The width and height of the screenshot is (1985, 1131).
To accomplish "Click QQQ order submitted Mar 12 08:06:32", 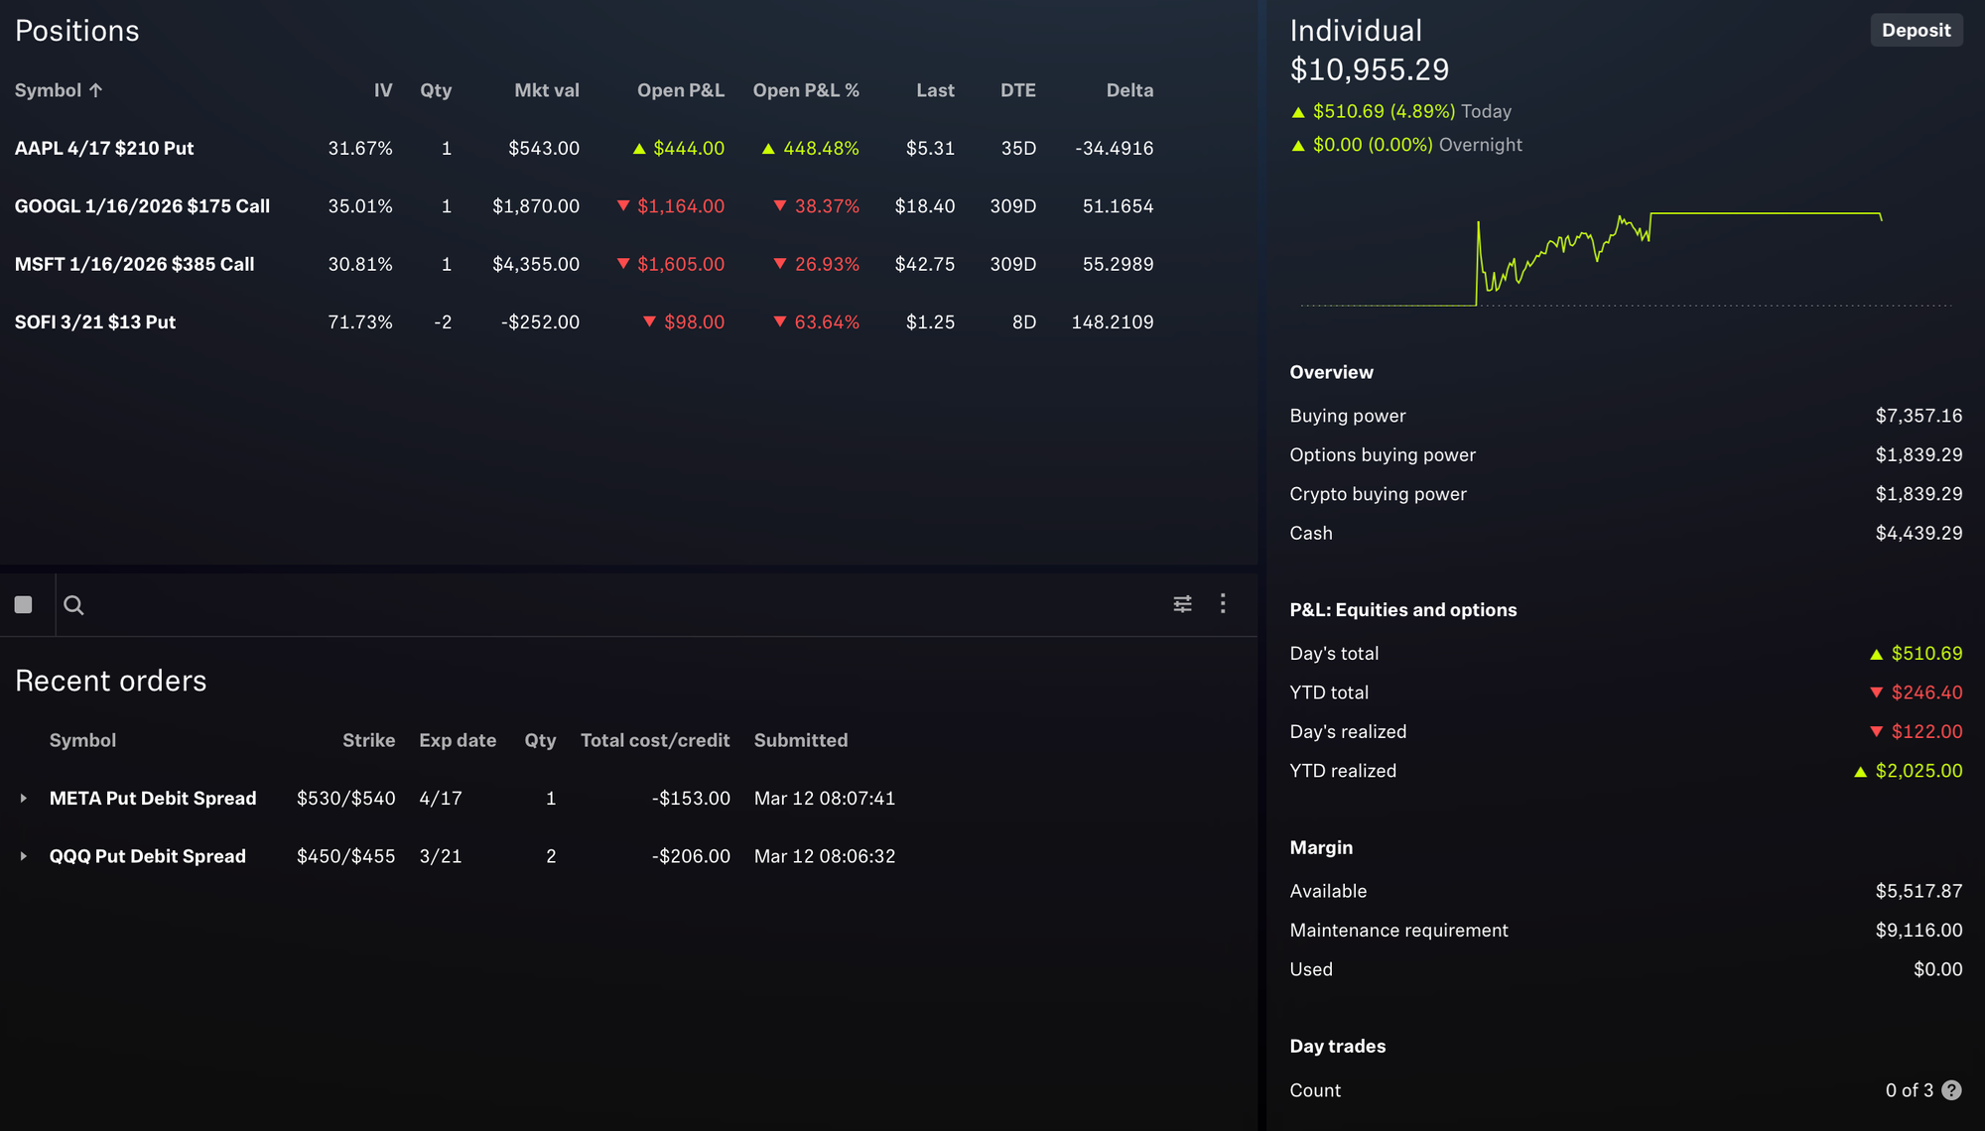I will (825, 856).
